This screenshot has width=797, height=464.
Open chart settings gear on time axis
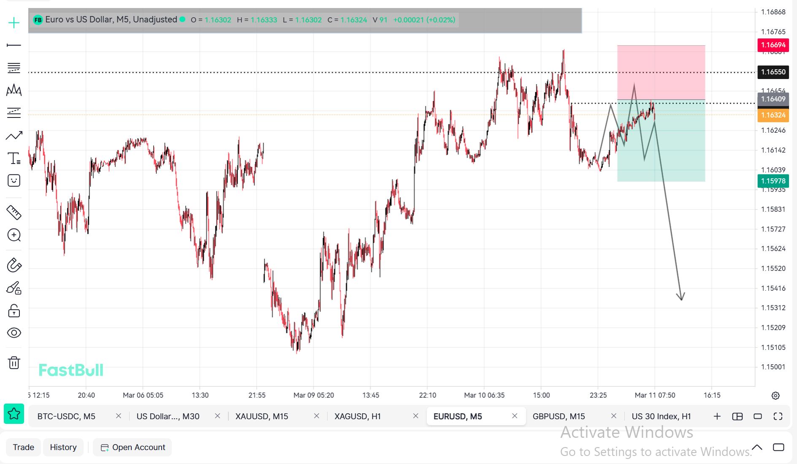pos(775,396)
